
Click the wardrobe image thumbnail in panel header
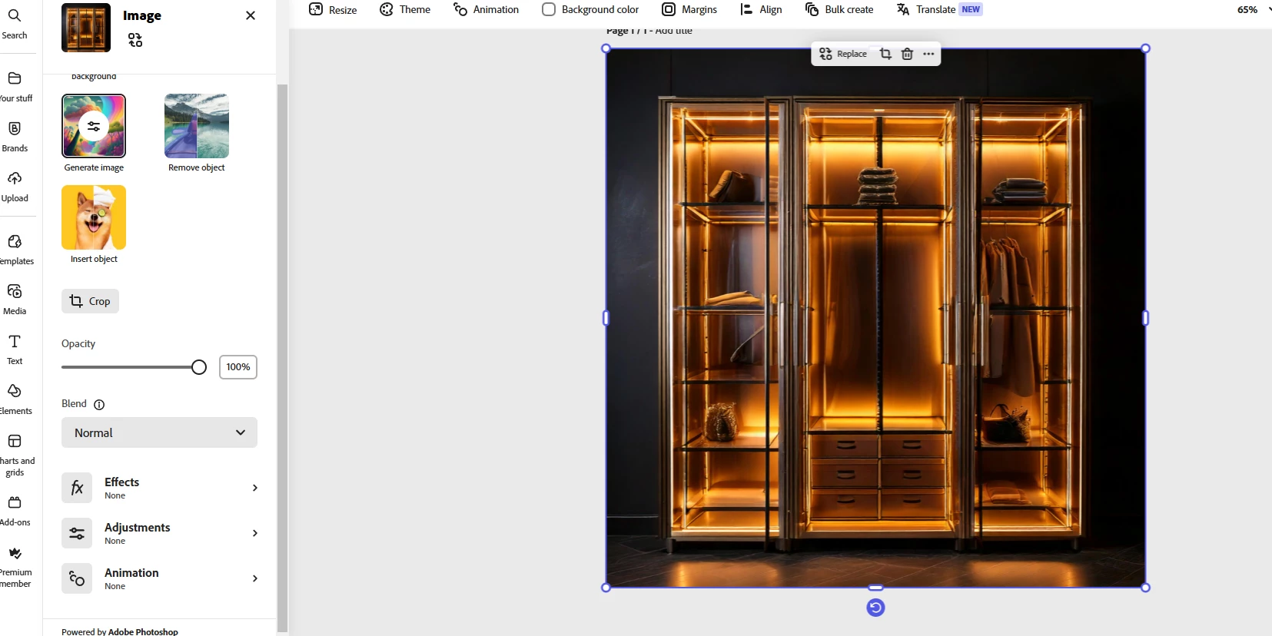coord(86,28)
